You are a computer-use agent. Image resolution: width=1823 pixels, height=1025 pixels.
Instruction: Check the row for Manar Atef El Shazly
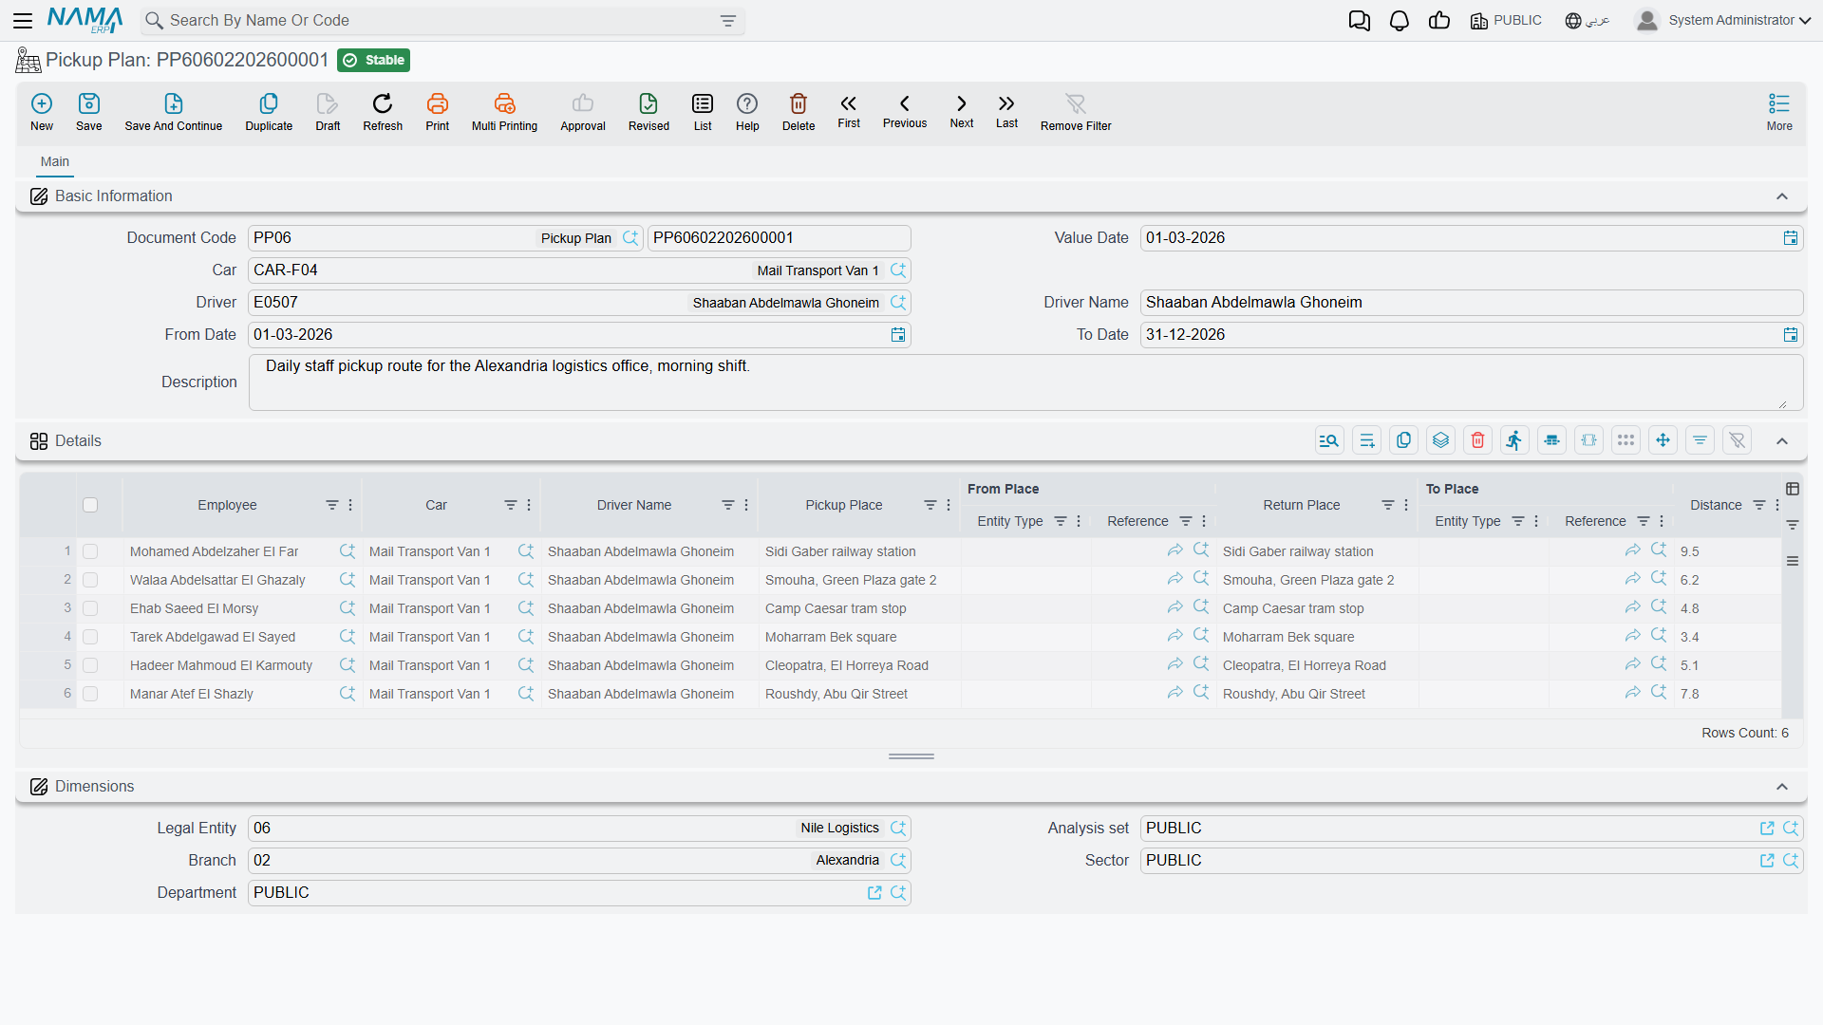90,694
